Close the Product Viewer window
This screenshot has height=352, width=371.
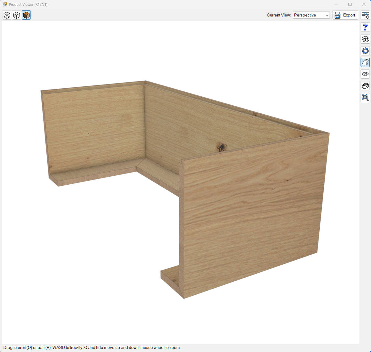point(364,4)
